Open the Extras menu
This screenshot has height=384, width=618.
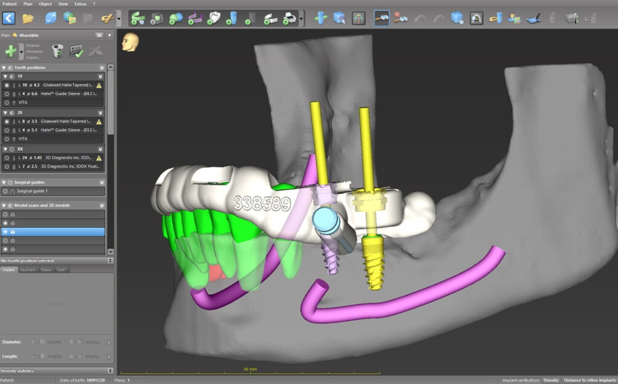(x=80, y=4)
